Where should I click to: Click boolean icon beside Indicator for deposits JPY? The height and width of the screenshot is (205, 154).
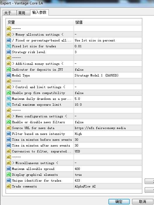coord(9,70)
